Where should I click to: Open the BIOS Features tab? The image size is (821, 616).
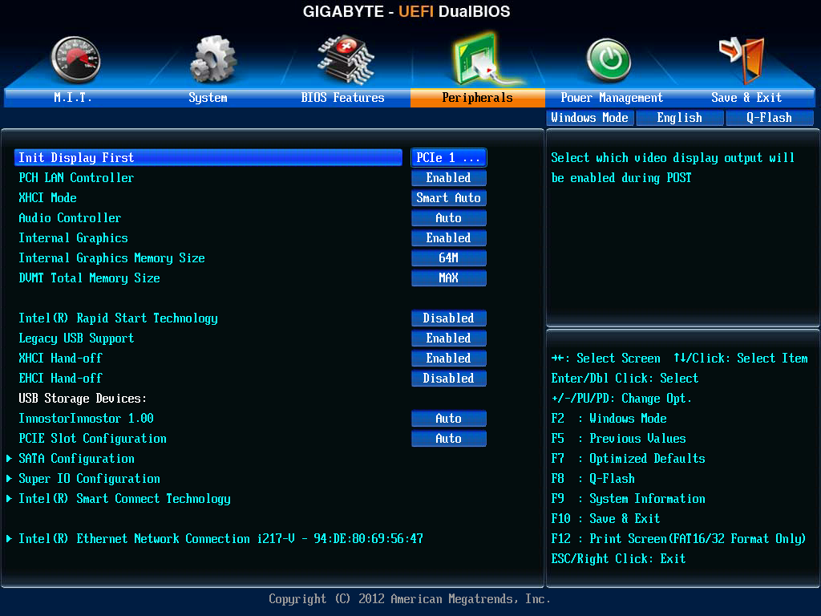click(342, 97)
